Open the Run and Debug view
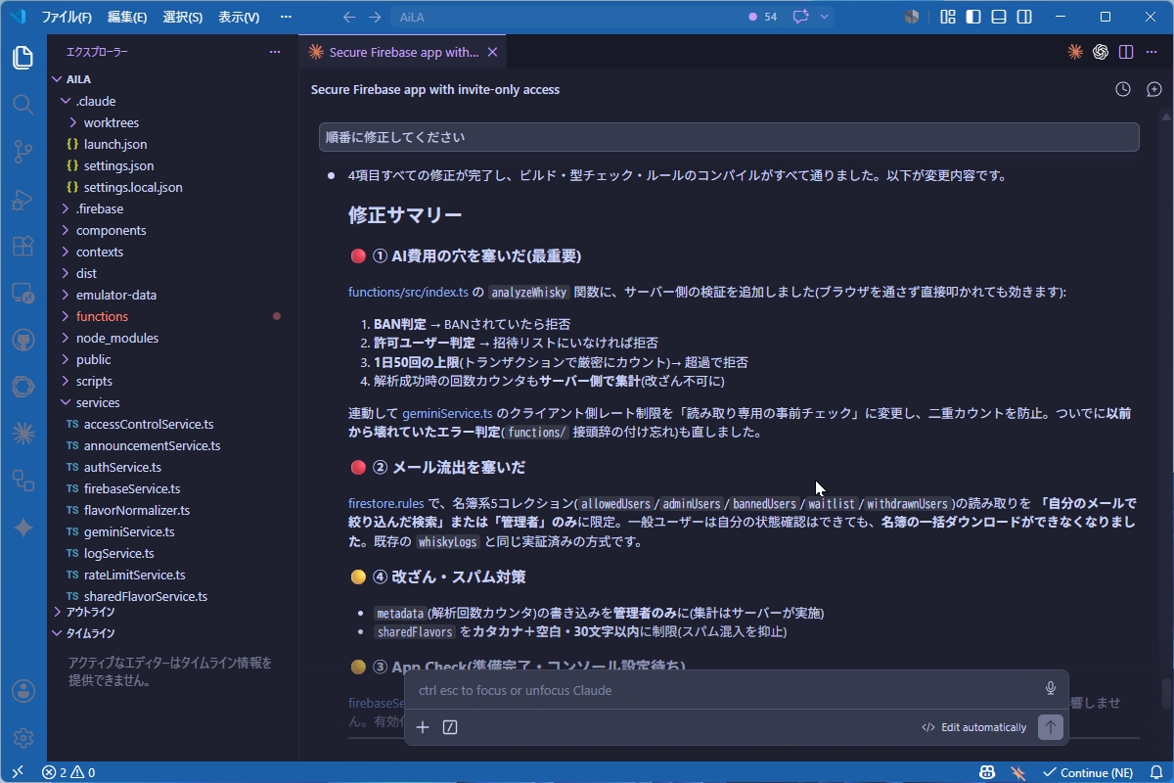The image size is (1174, 783). click(23, 199)
